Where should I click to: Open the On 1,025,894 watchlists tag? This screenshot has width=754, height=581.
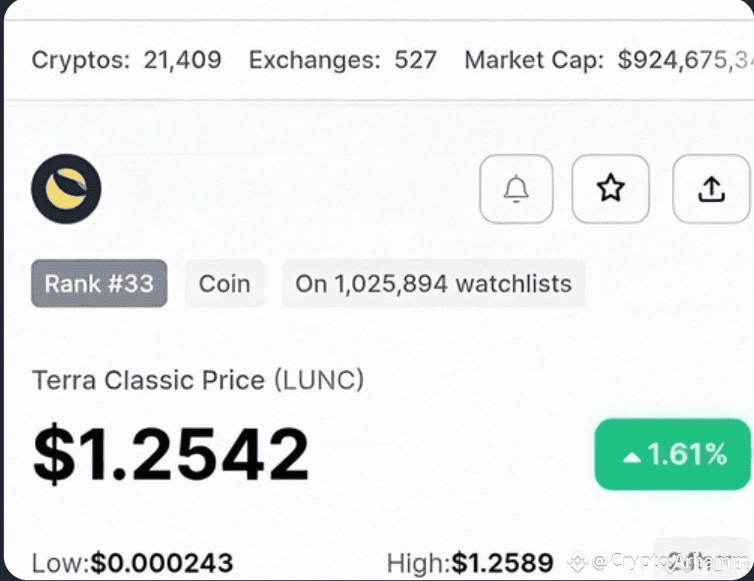(434, 284)
